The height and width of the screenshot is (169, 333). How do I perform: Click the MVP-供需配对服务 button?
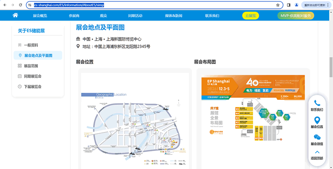point(296,16)
